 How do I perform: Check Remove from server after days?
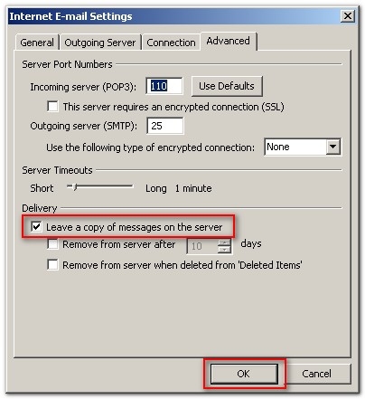coord(52,244)
